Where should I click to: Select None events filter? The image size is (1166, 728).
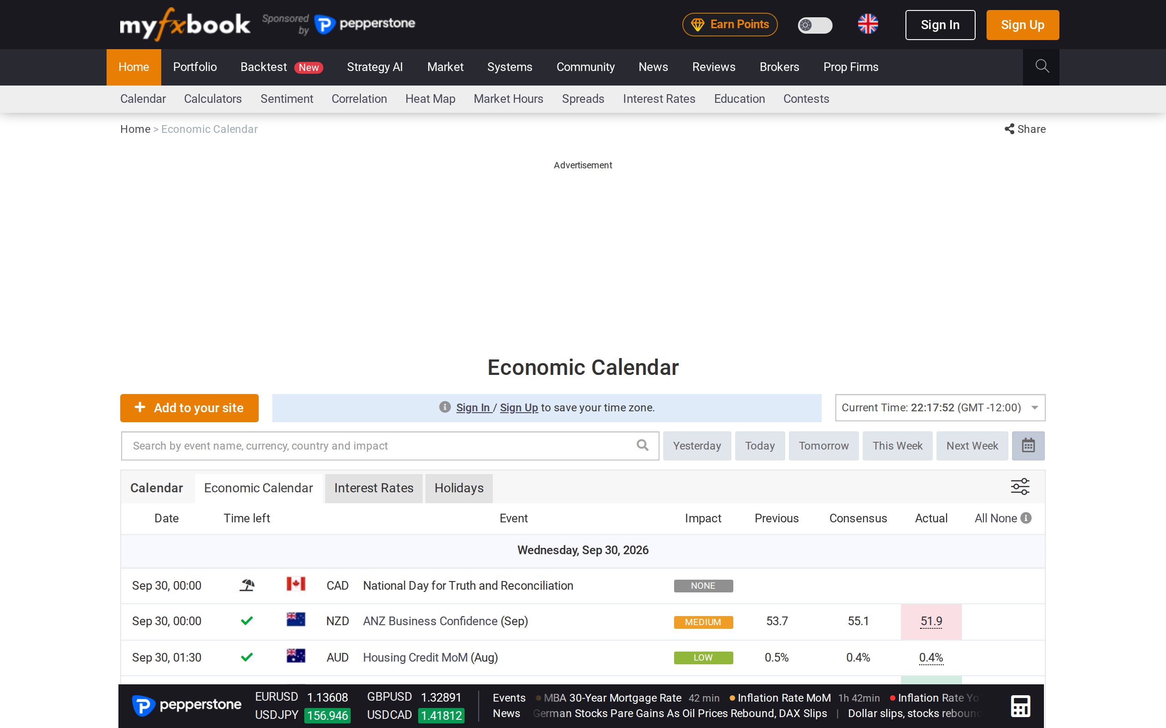pos(1004,518)
